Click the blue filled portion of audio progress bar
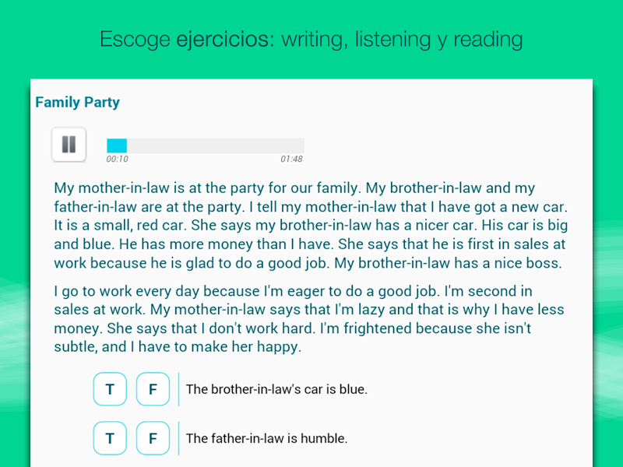Screen dimensions: 623x467 tap(117, 146)
